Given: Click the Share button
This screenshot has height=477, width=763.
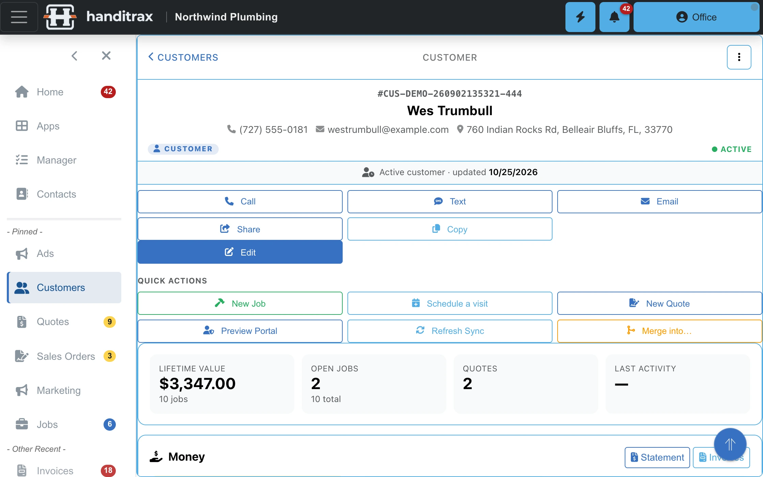Looking at the screenshot, I should point(240,229).
